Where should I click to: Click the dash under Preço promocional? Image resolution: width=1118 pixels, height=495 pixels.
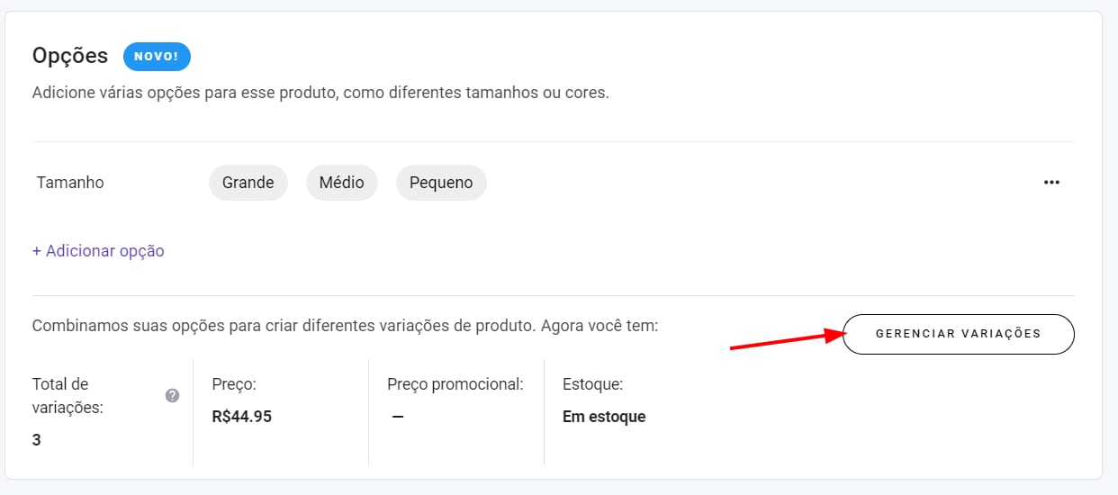(x=397, y=417)
